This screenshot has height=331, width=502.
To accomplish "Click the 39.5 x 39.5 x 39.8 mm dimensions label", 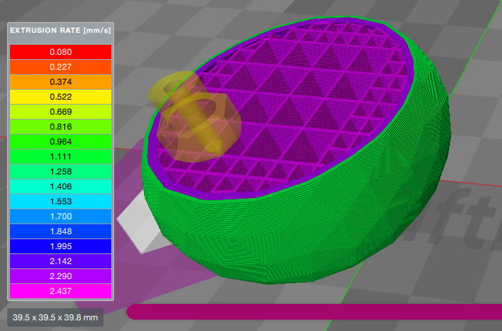I will pyautogui.click(x=55, y=317).
